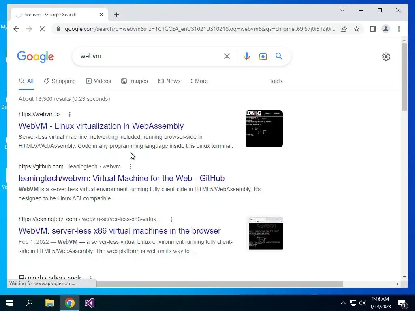Click the leaningtech.com result thumbnail
415x311 pixels.
click(266, 234)
